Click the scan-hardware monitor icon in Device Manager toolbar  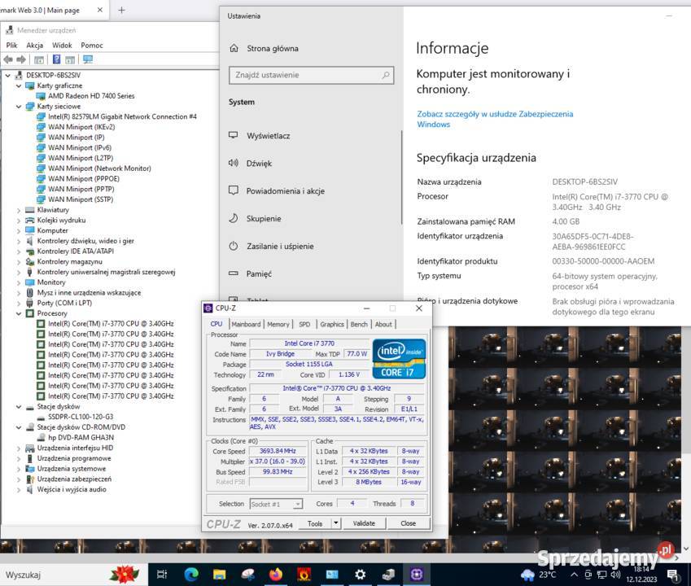[x=88, y=59]
